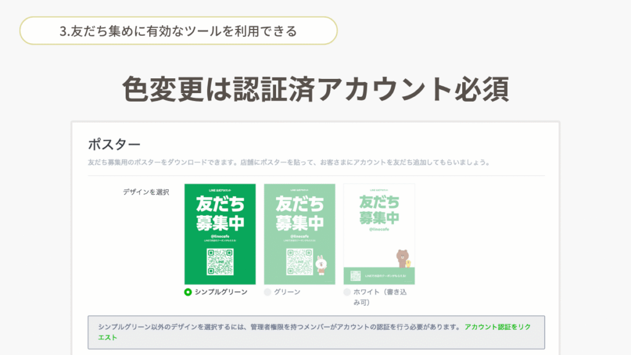Click the light green poster with Cony
Image resolution: width=631 pixels, height=355 pixels.
[299, 234]
